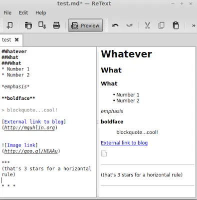Click the http://mquhlin.org URL in editor
197x200 pixels.
[x=29, y=127]
